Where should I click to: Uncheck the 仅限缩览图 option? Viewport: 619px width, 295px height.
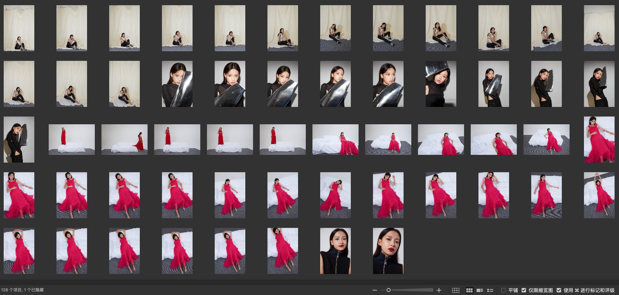point(524,290)
